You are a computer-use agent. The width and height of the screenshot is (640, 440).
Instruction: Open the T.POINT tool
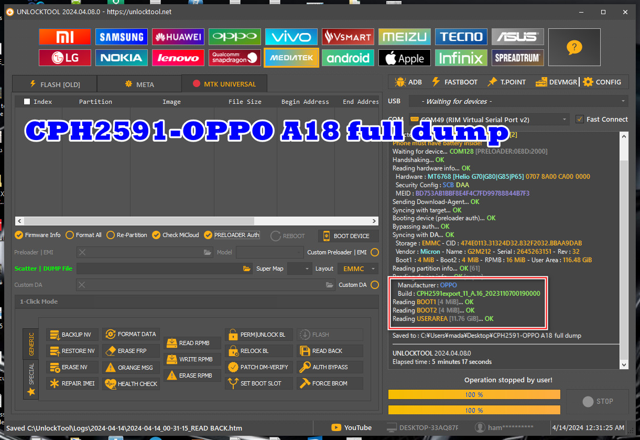click(507, 82)
